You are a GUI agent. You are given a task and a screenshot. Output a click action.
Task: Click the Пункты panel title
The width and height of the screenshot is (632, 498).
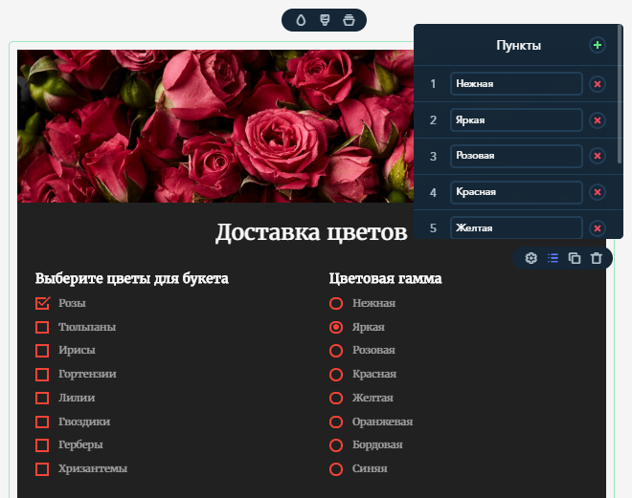[518, 46]
